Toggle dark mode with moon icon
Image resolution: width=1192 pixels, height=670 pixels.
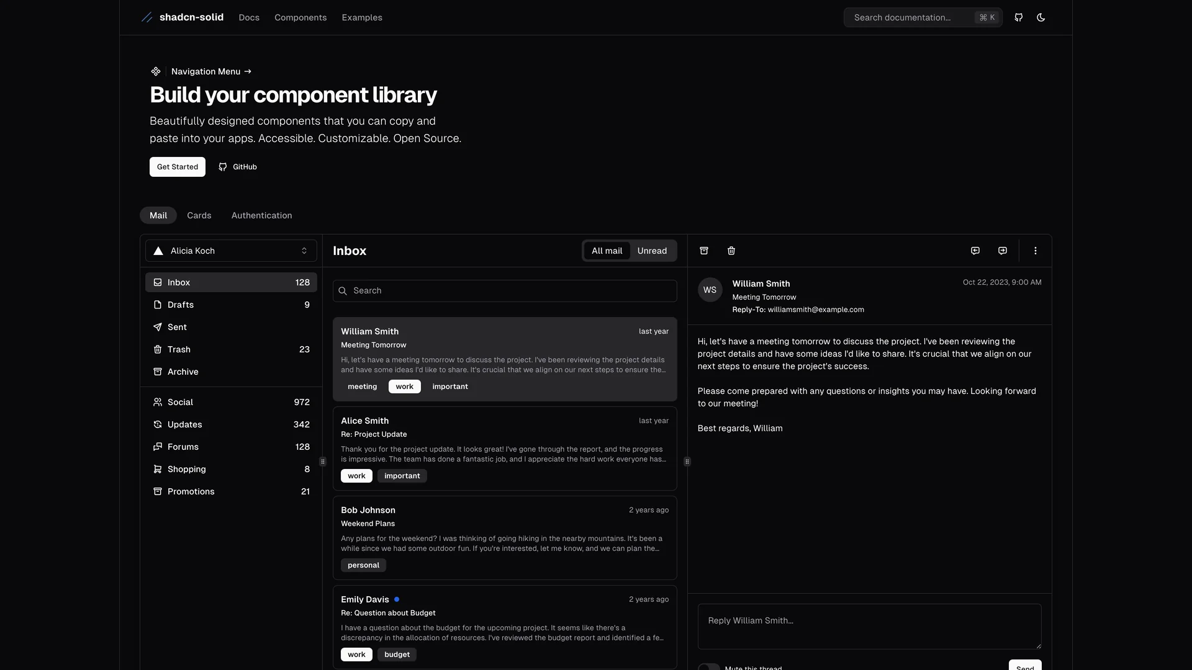1041,17
